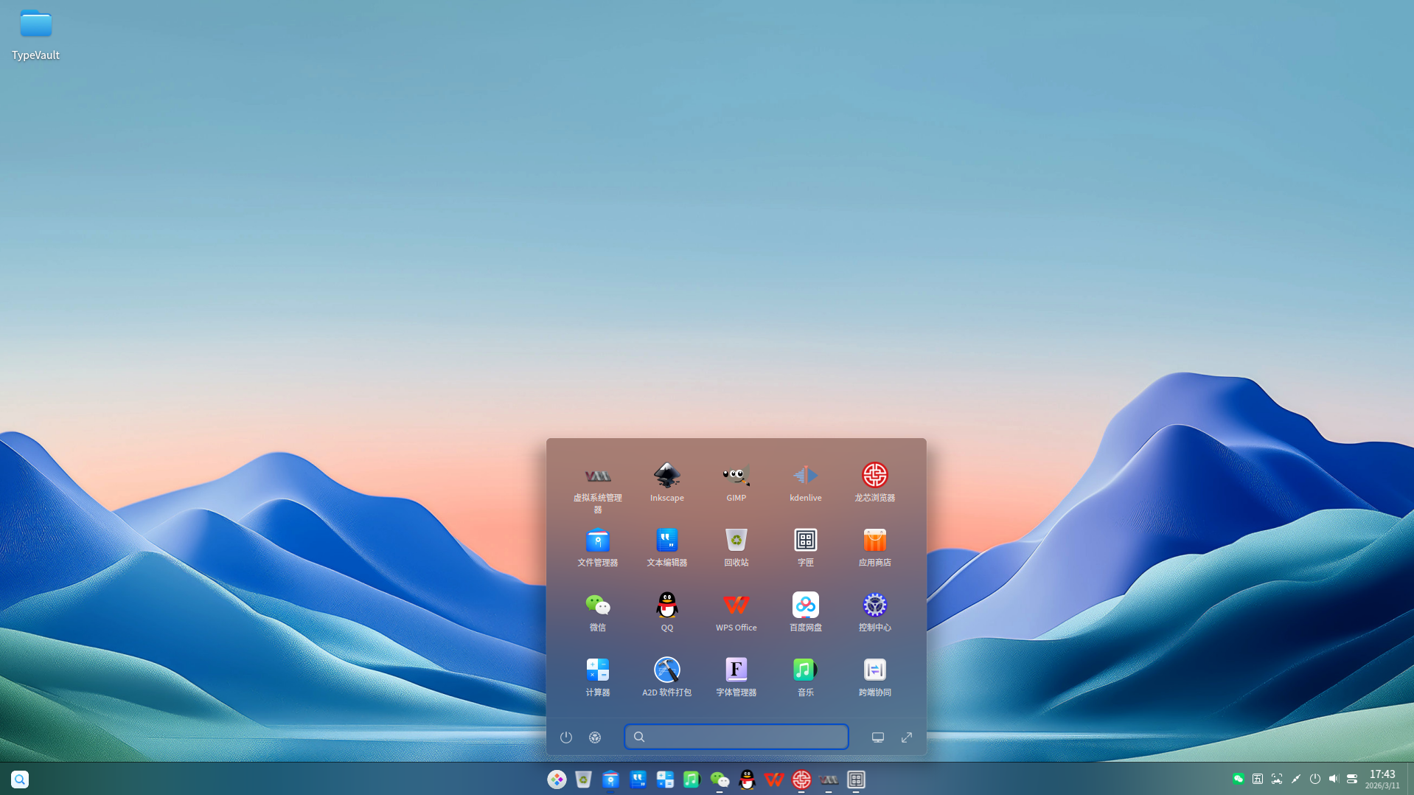Switch to the red browser icon on the taskbar

pyautogui.click(x=801, y=779)
